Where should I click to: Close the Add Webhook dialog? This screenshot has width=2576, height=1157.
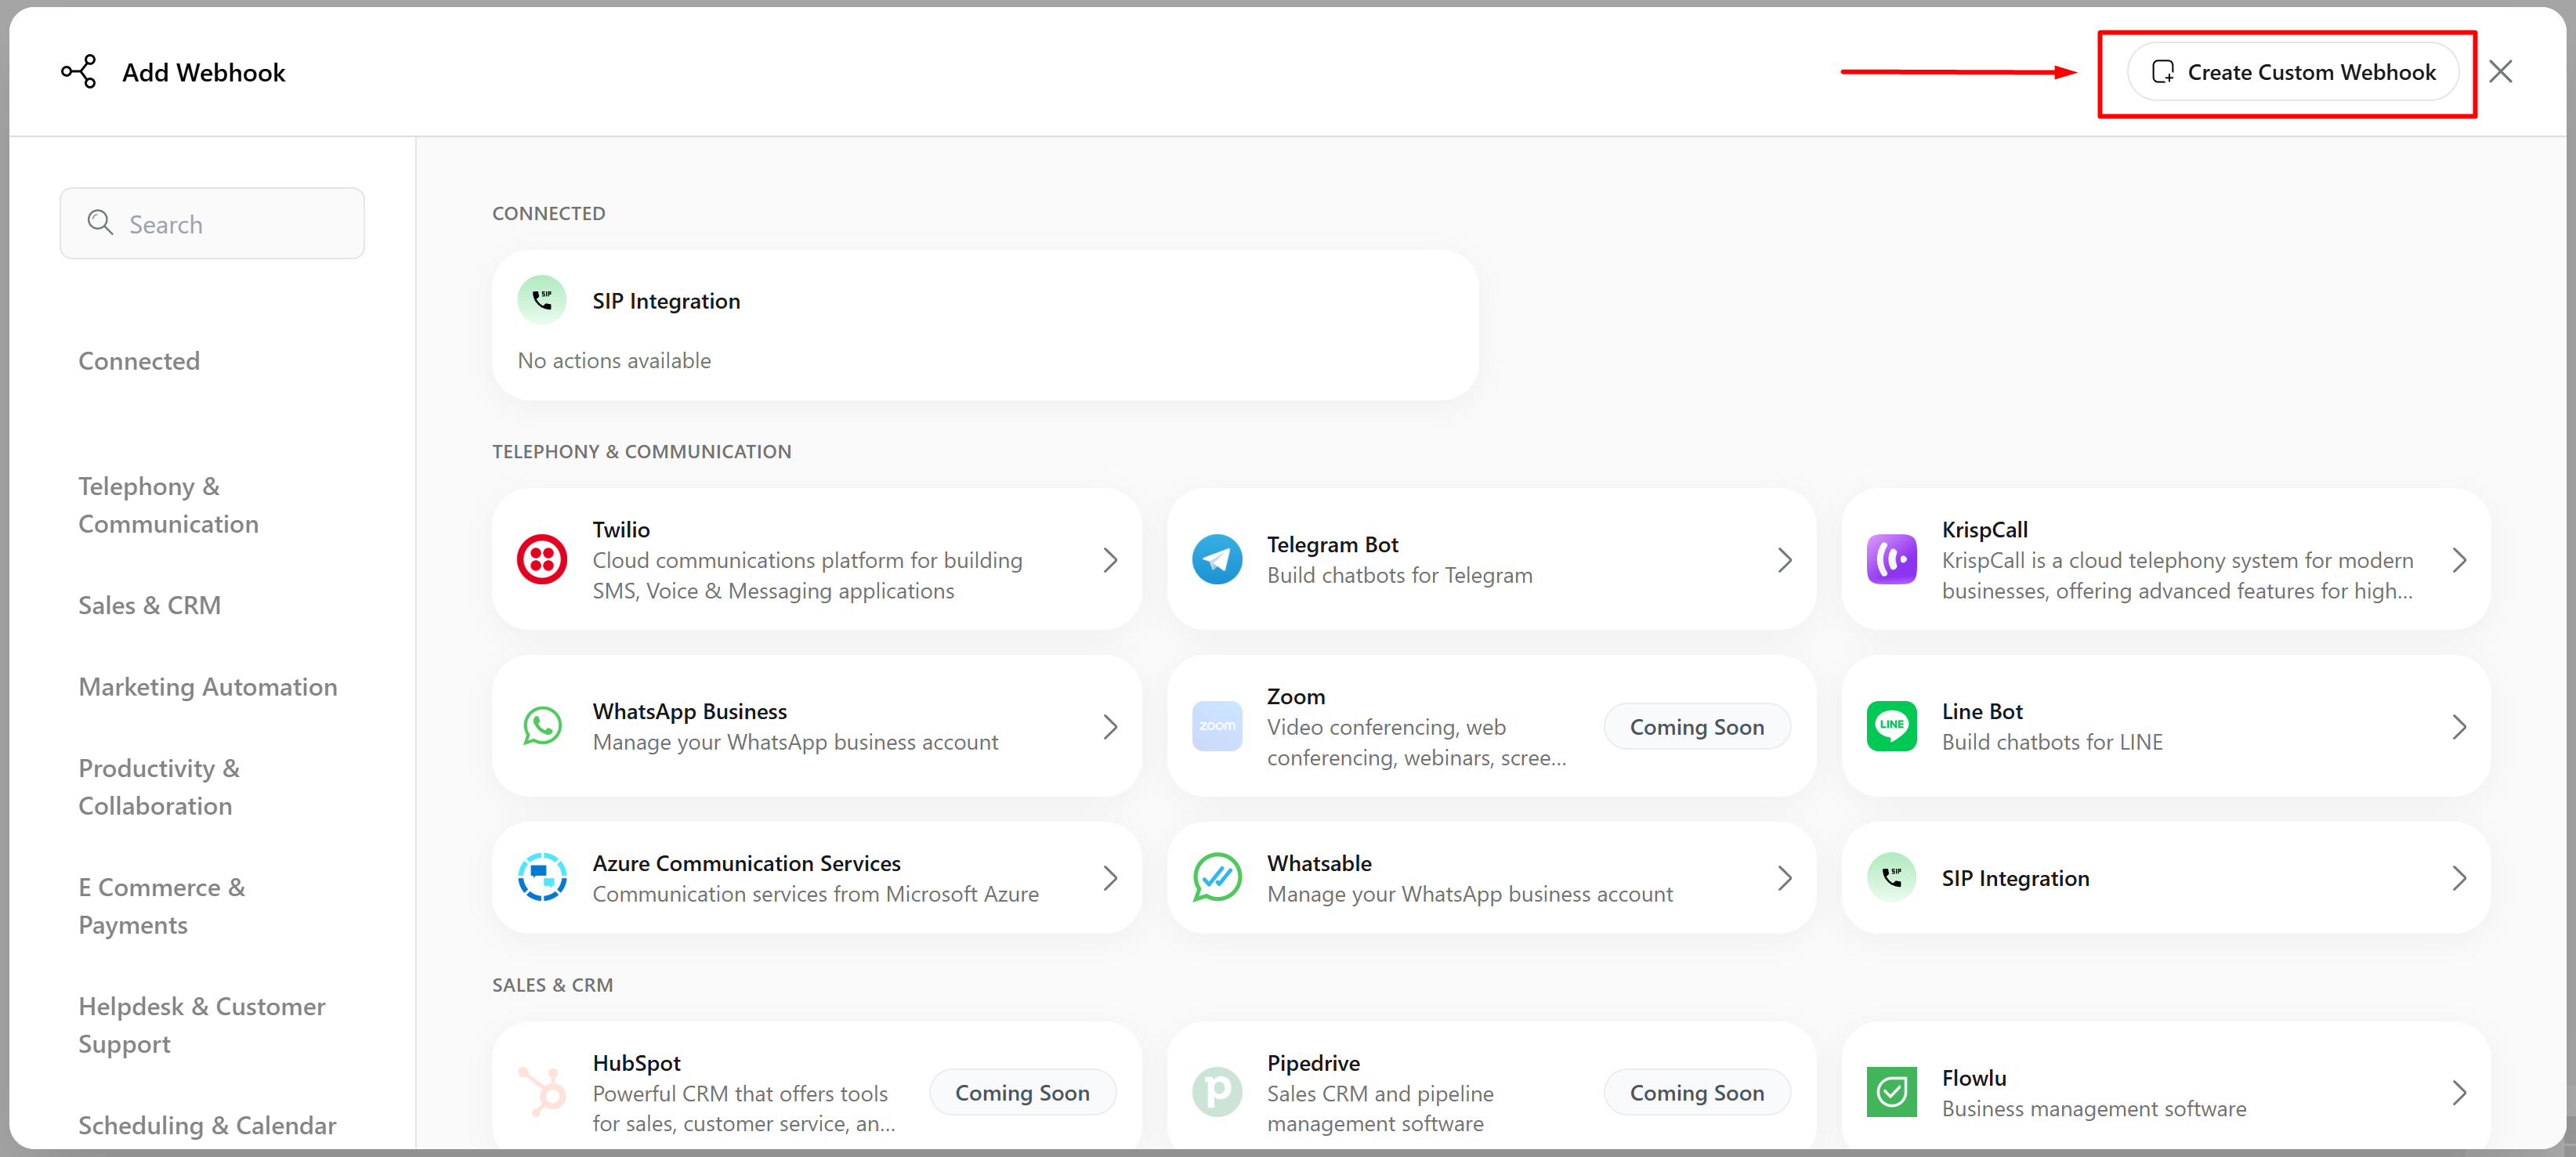pyautogui.click(x=2500, y=72)
